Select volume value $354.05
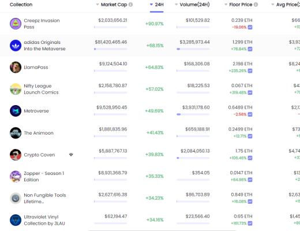 click(x=201, y=173)
